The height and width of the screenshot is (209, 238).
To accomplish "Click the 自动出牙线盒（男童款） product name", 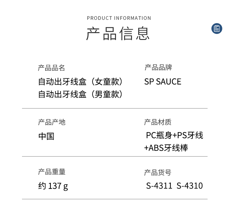I will [x=81, y=94].
